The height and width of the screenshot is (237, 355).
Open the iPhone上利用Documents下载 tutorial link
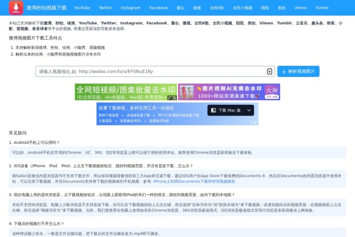(x=194, y=181)
